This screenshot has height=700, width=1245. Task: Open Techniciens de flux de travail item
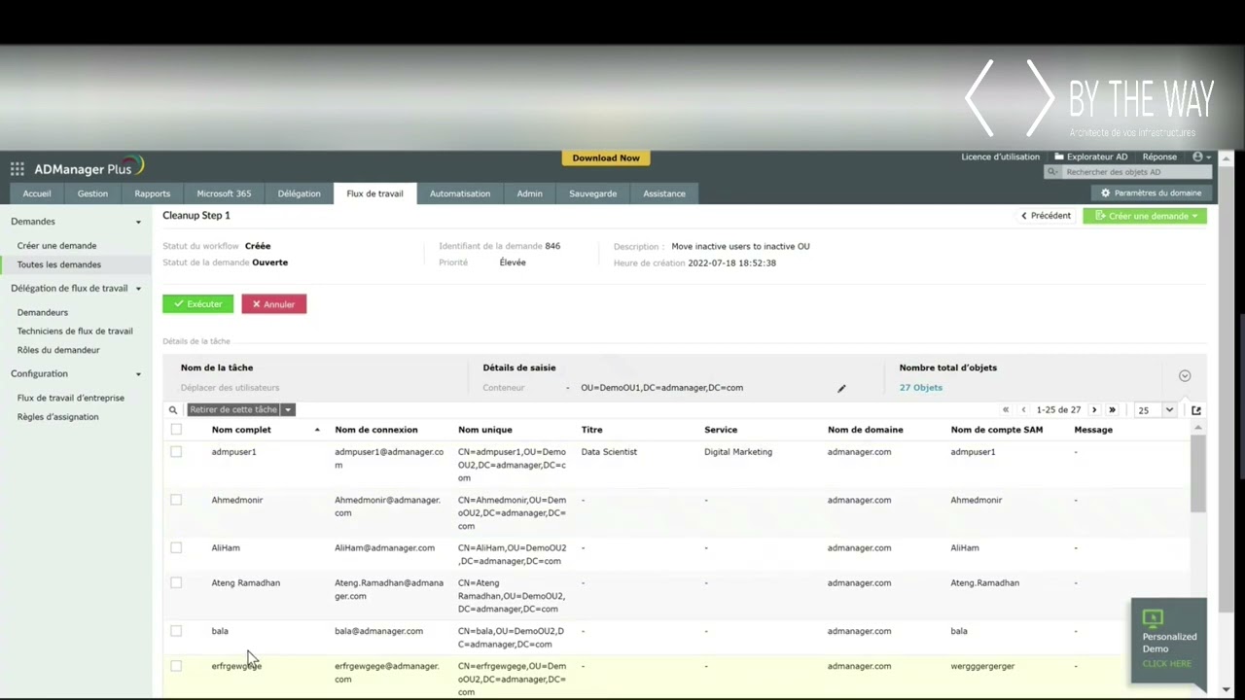75,332
